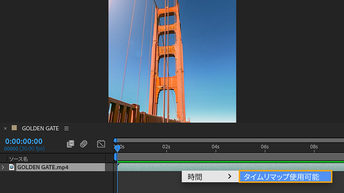Click the 06s mark on the time ruler

coord(264,147)
